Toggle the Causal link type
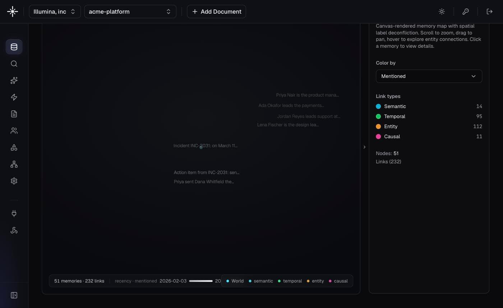Screen dimensions: 503x308 (x=429, y=136)
